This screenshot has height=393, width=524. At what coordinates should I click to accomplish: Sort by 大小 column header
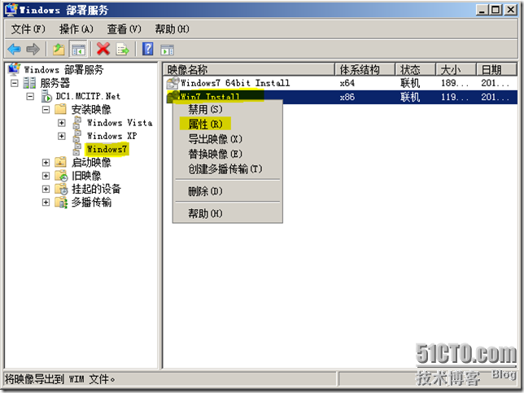click(456, 69)
